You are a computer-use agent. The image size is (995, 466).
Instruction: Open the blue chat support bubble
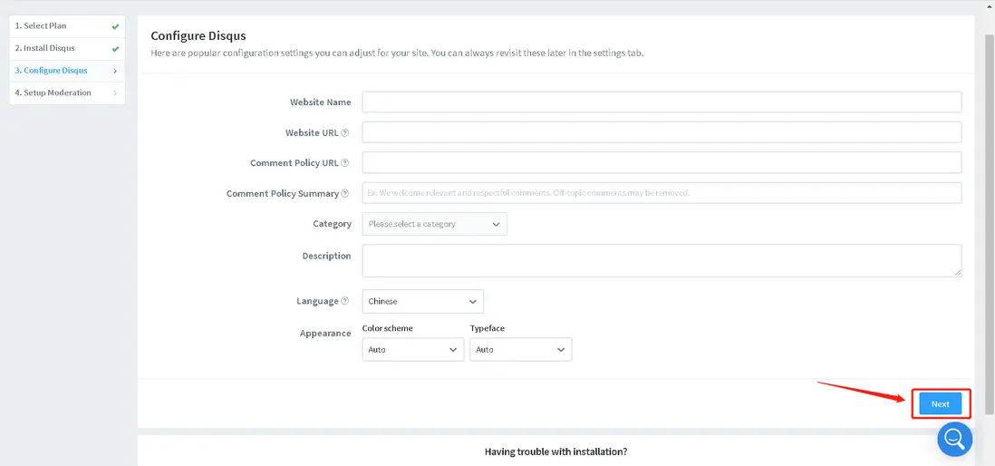click(x=954, y=439)
